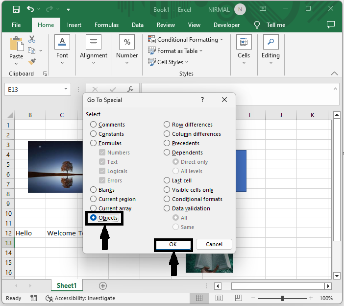Viewport: 344px width, 306px height.
Task: Switch to the Formulas ribbon tab
Action: pos(106,25)
